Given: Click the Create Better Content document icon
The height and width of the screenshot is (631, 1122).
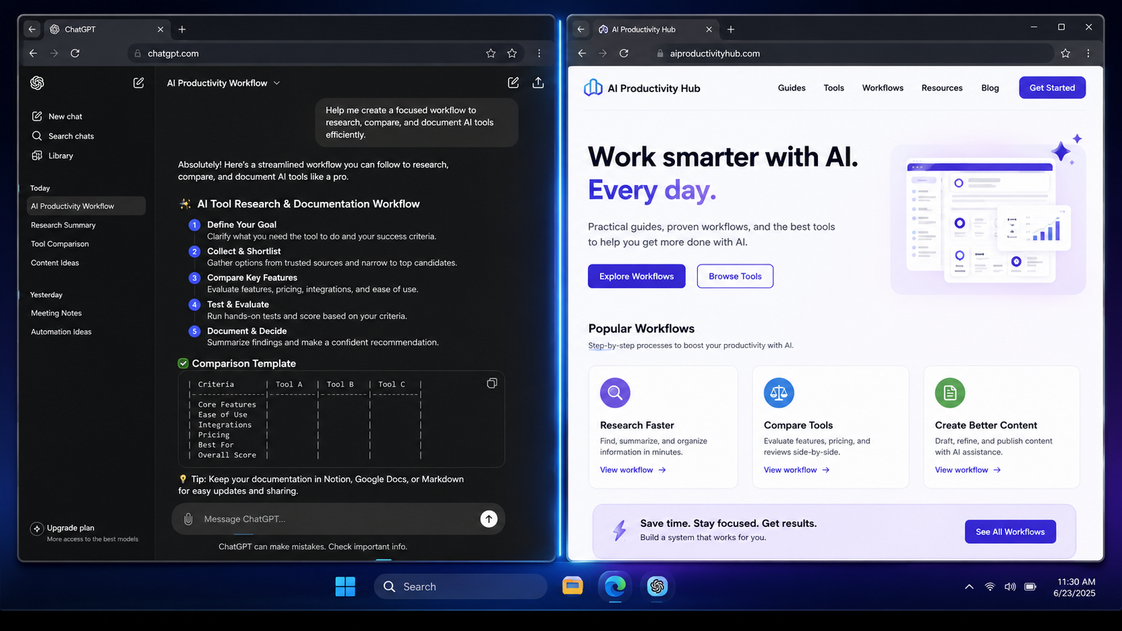Looking at the screenshot, I should tap(950, 392).
